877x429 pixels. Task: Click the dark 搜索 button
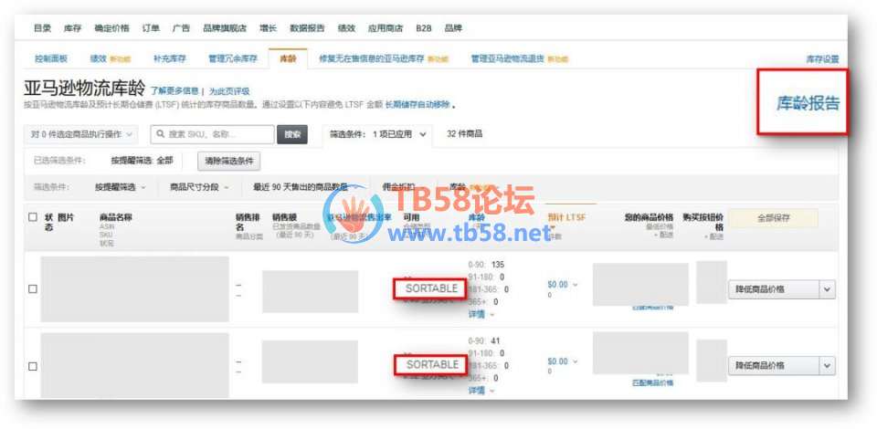[x=292, y=134]
